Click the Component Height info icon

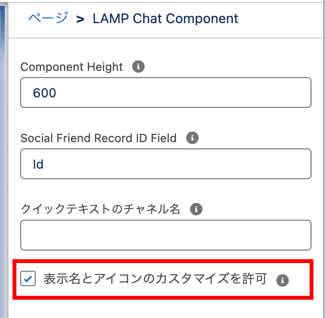pyautogui.click(x=138, y=66)
